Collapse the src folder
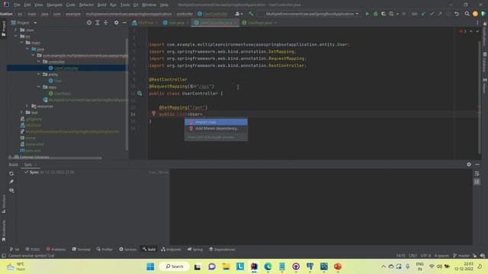 tap(16, 36)
